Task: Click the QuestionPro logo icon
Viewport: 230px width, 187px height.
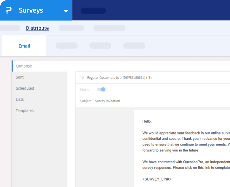Action: pyautogui.click(x=9, y=10)
